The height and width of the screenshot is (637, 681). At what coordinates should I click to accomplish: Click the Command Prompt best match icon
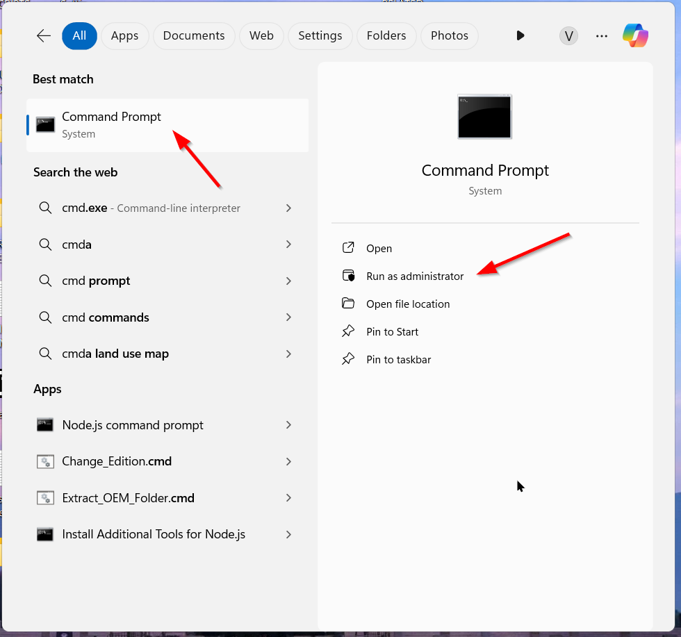45,124
